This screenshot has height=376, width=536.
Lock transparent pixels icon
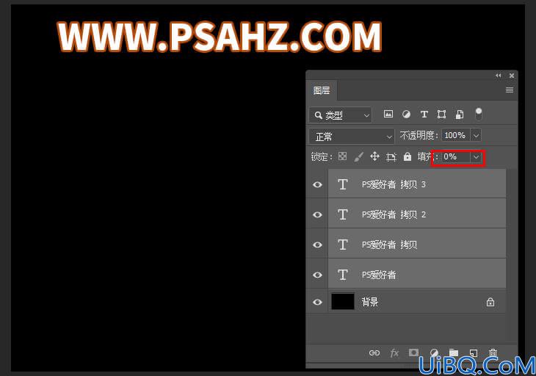[342, 156]
